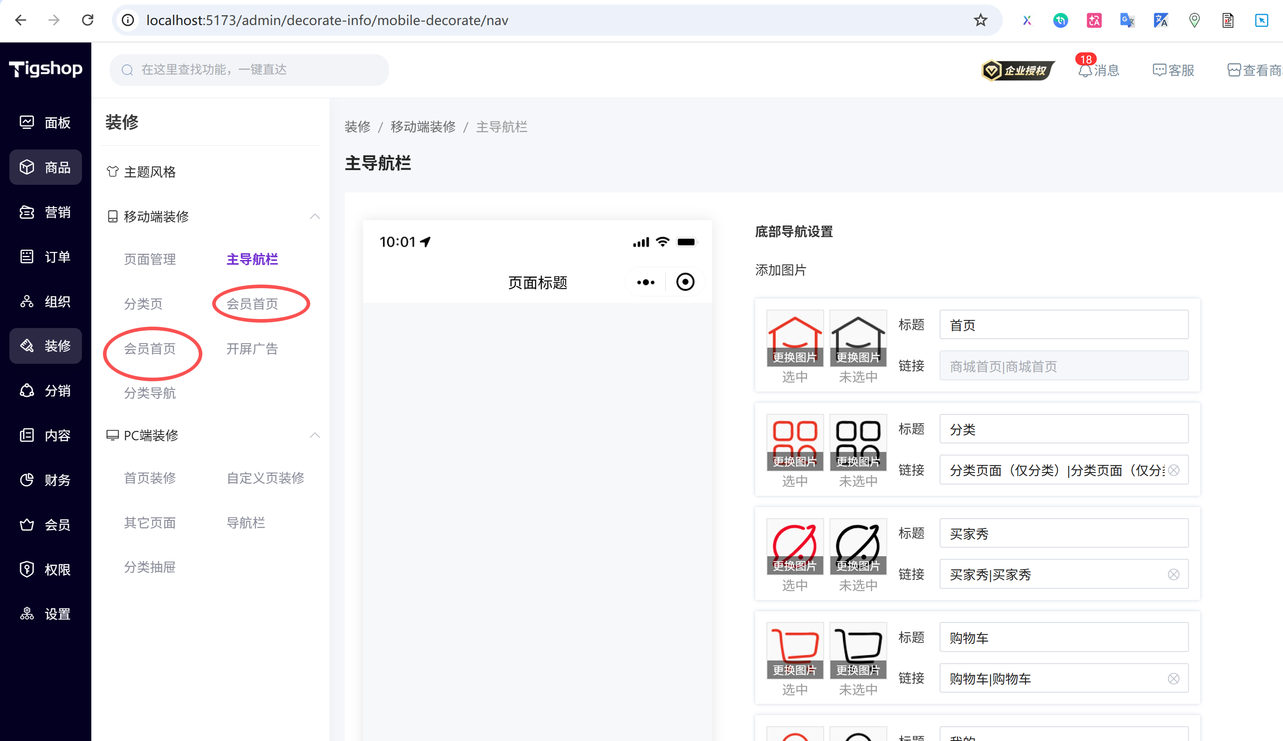
Task: Collapse the PC端装修 menu section
Action: (x=315, y=436)
